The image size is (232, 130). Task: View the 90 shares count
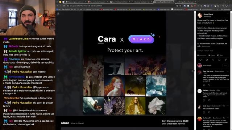211,55
